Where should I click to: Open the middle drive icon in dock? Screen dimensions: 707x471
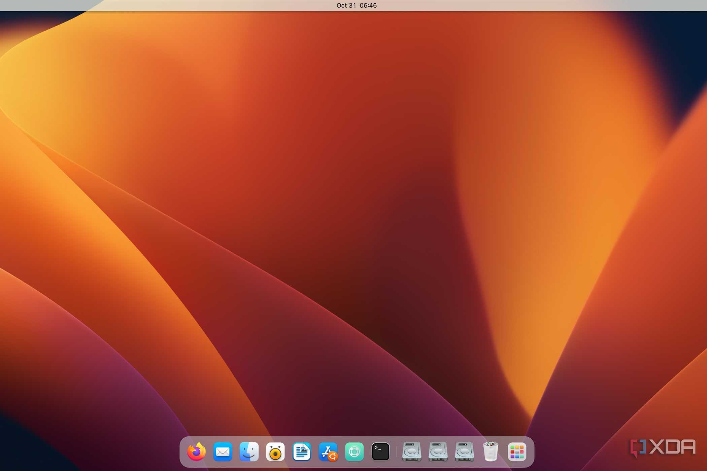click(x=438, y=451)
